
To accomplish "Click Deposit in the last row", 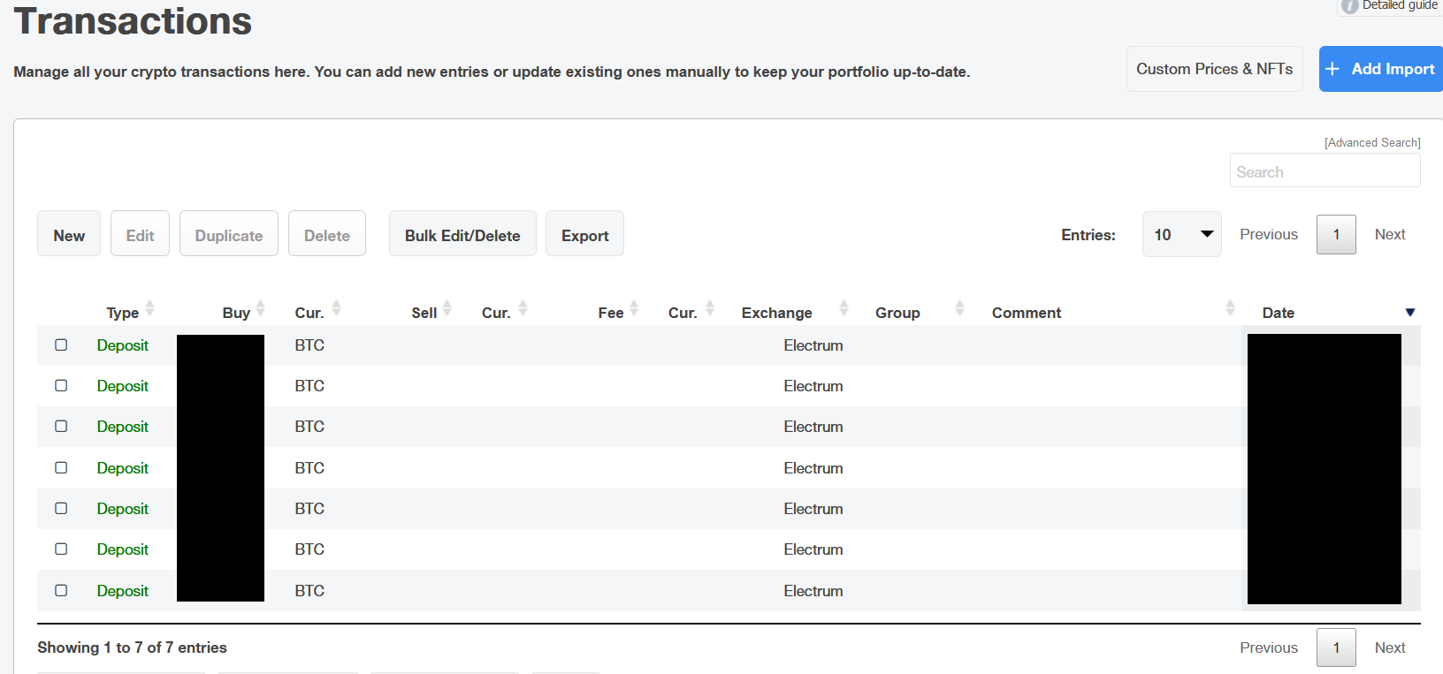I will point(123,591).
